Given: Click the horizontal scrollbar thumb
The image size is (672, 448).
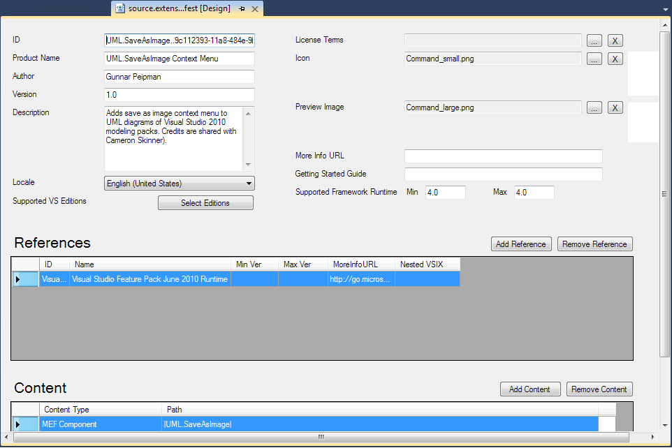Looking at the screenshot, I should point(321,437).
